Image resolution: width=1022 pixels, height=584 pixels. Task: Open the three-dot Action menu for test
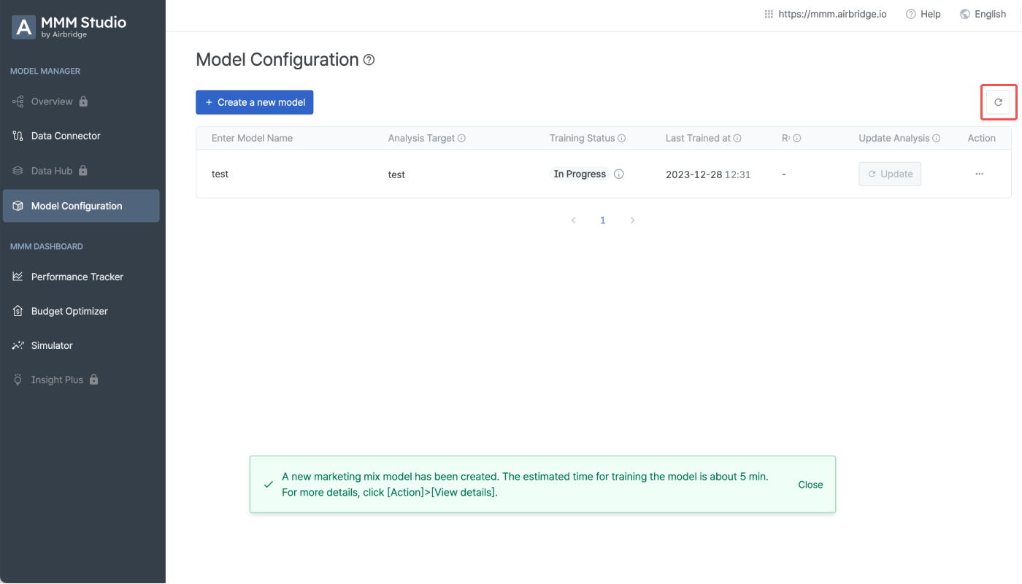pyautogui.click(x=980, y=174)
